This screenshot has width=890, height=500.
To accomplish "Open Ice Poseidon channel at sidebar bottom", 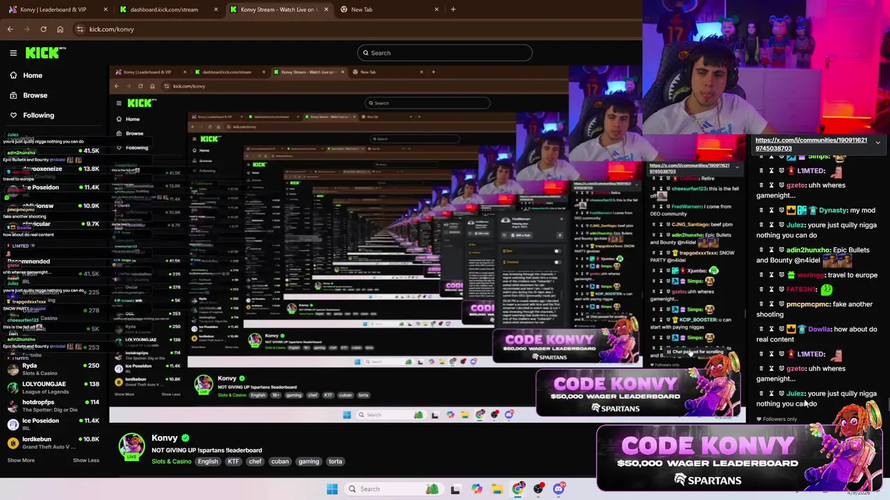I will point(53,424).
